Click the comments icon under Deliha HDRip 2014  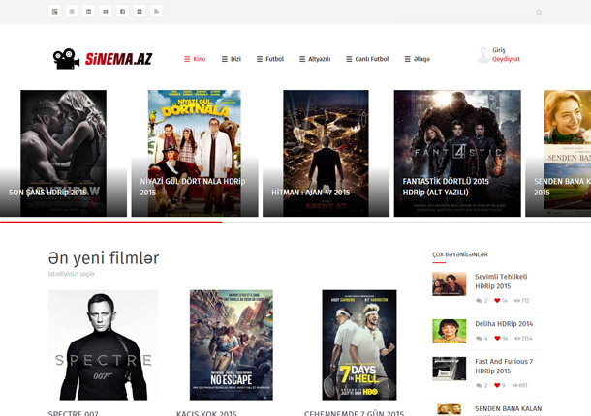click(479, 339)
